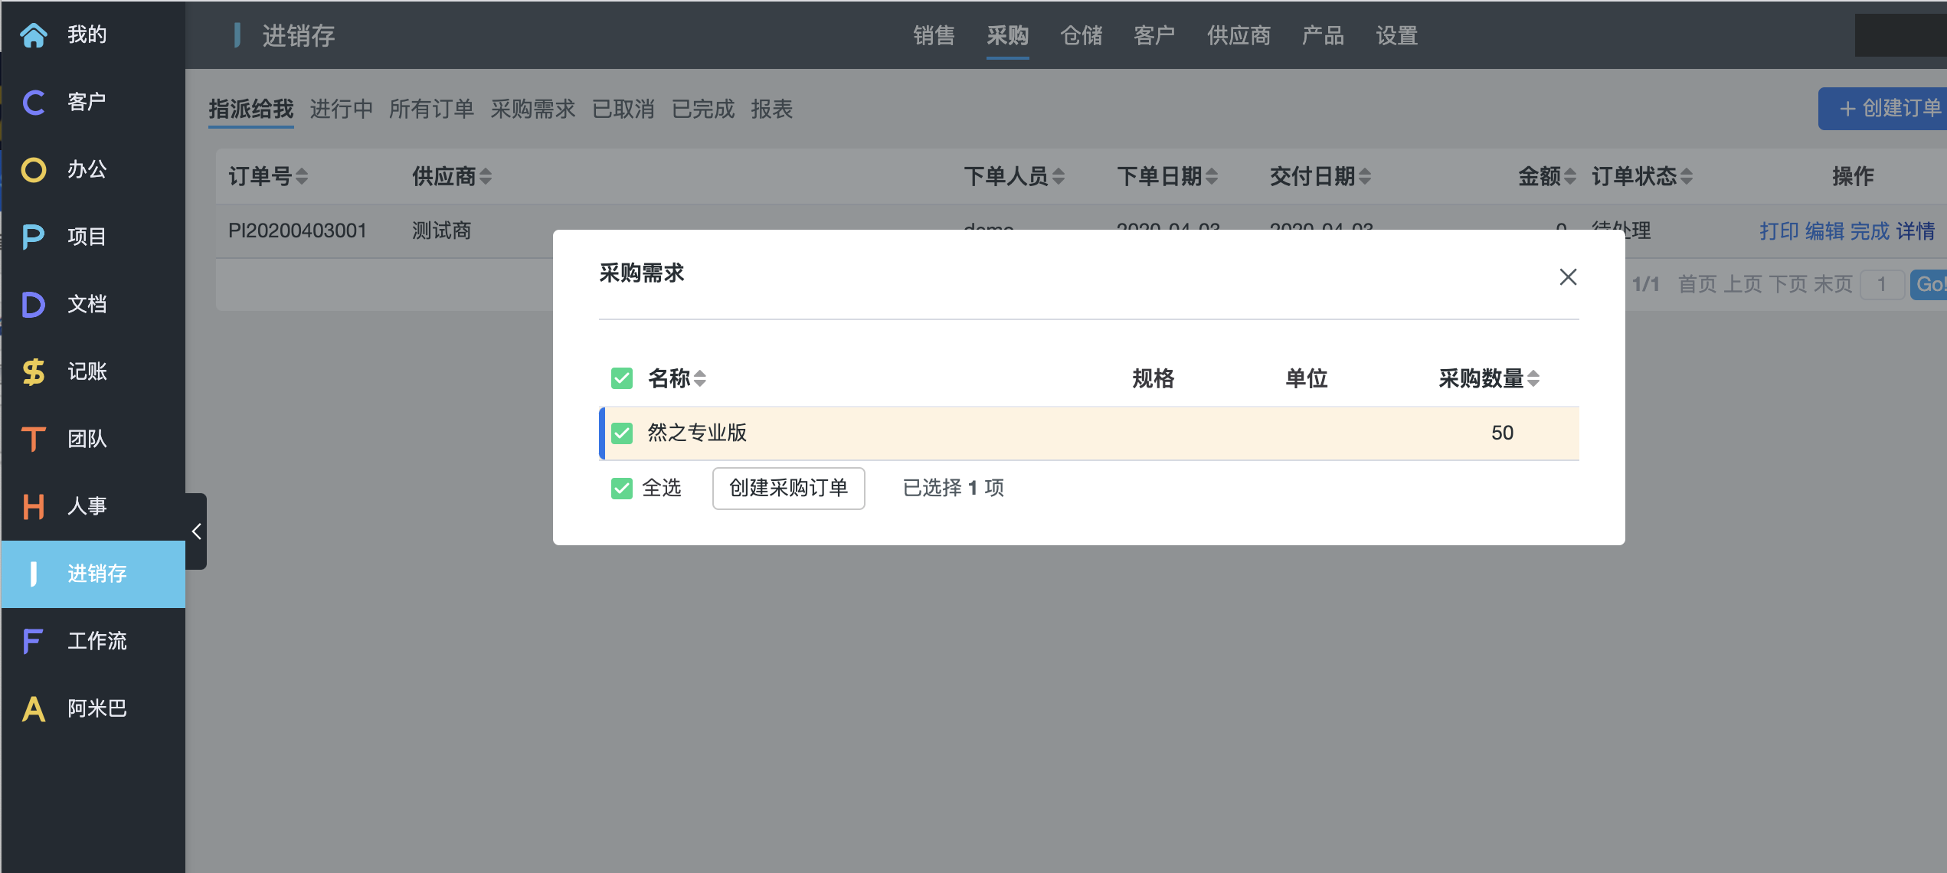Switch to the 仓储 top menu
The image size is (1947, 873).
pyautogui.click(x=1081, y=35)
